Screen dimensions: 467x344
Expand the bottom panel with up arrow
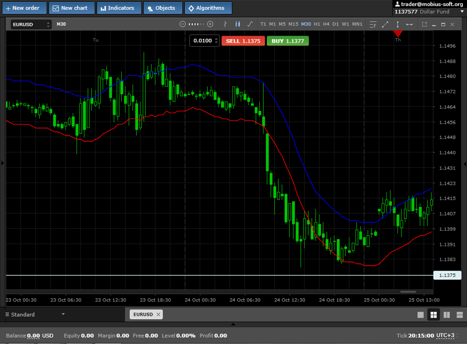click(x=233, y=324)
